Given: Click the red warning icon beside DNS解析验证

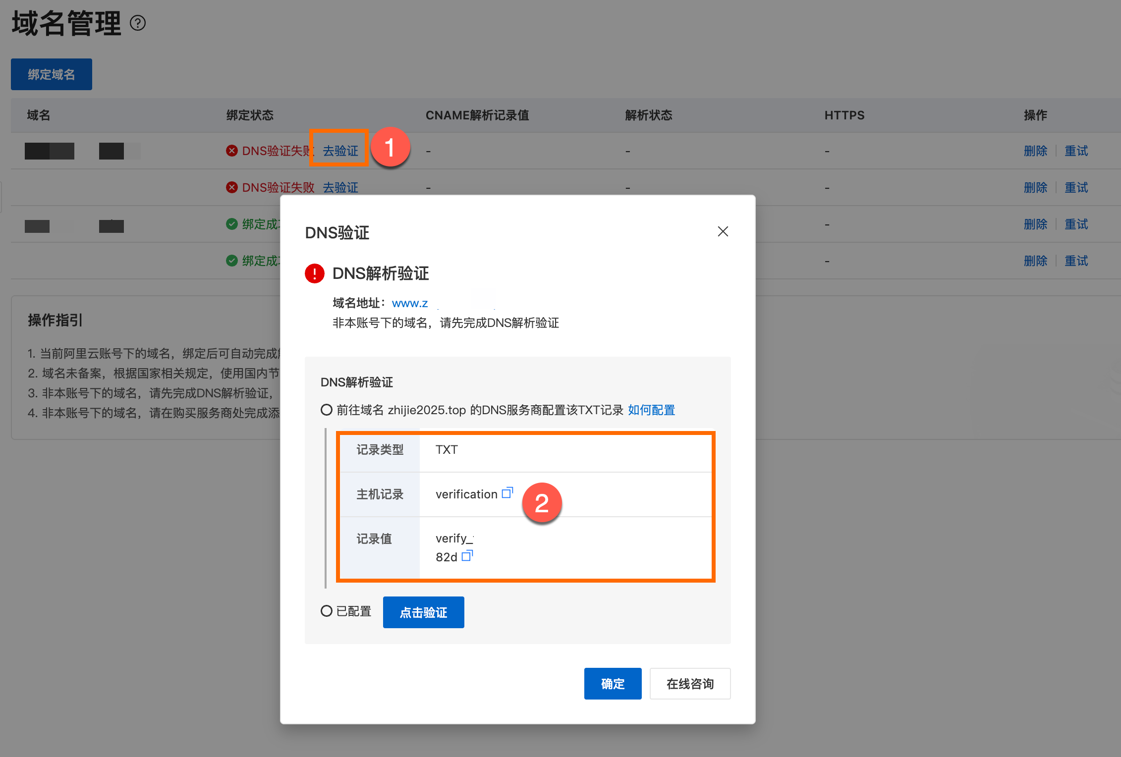Looking at the screenshot, I should coord(314,273).
